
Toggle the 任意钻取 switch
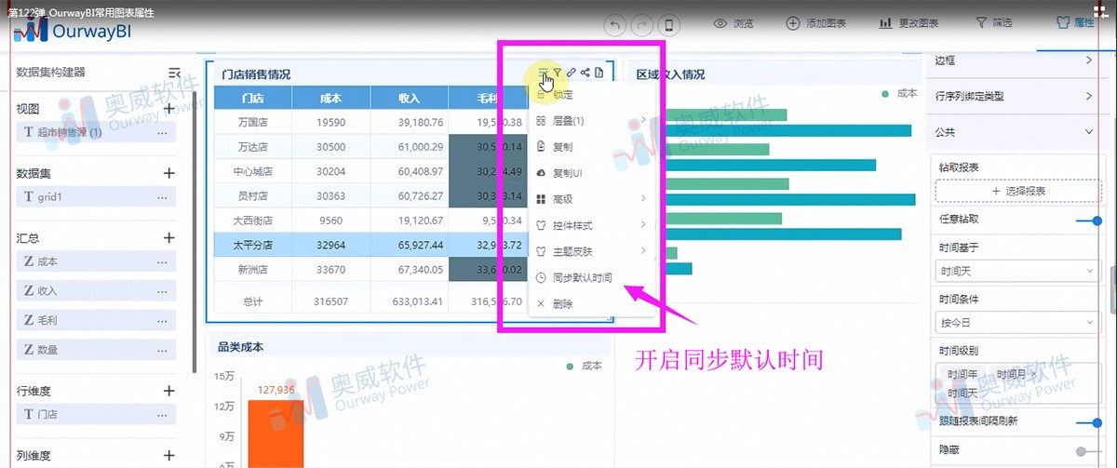click(1088, 221)
